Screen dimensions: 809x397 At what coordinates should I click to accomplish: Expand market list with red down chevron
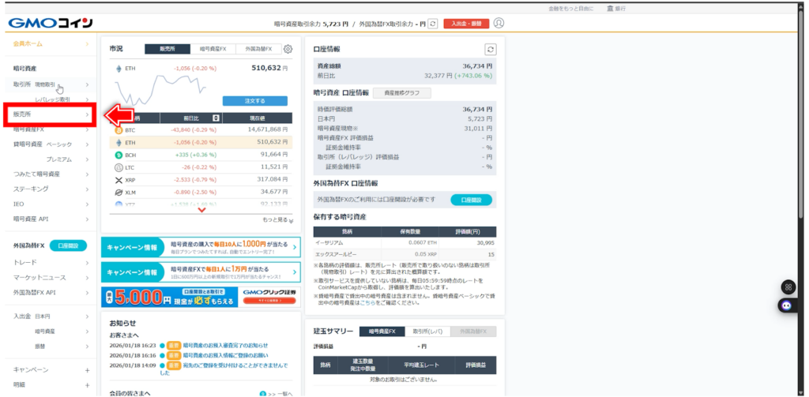(x=201, y=210)
